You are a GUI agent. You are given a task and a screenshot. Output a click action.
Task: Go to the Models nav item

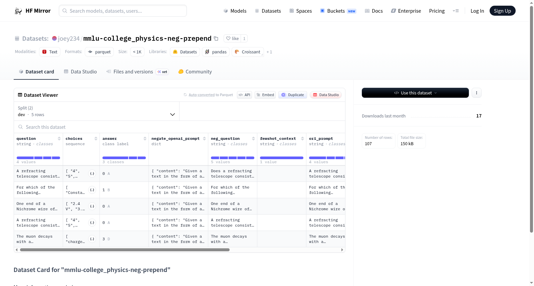click(x=235, y=11)
